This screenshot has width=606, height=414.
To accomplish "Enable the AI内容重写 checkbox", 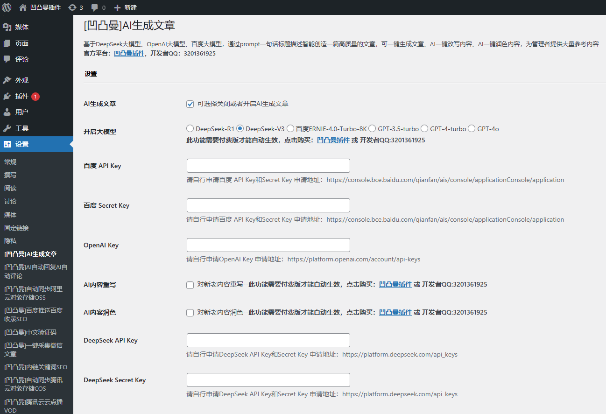I will coord(190,285).
